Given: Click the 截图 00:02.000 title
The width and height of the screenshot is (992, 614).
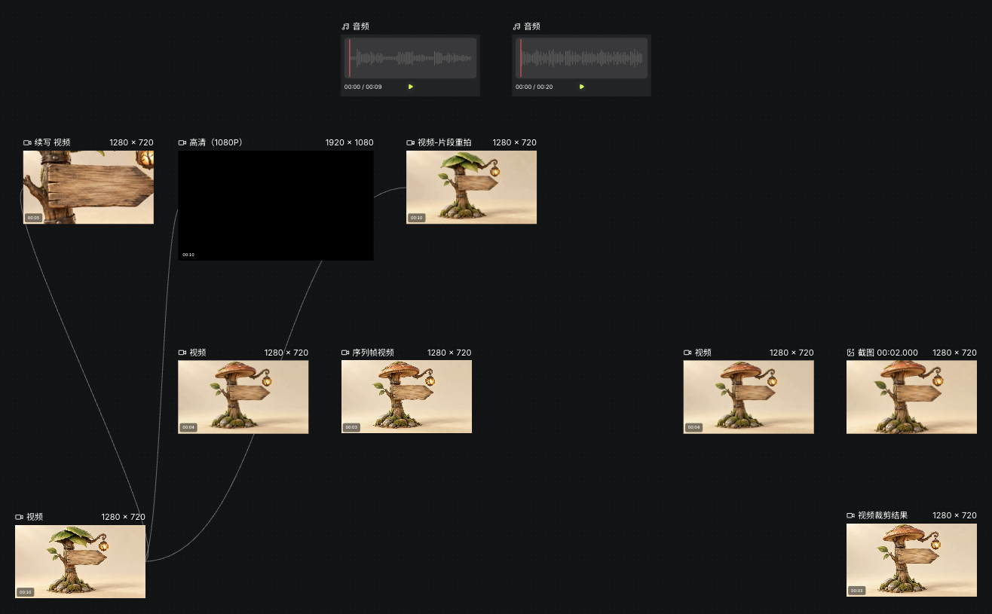Looking at the screenshot, I should 888,353.
